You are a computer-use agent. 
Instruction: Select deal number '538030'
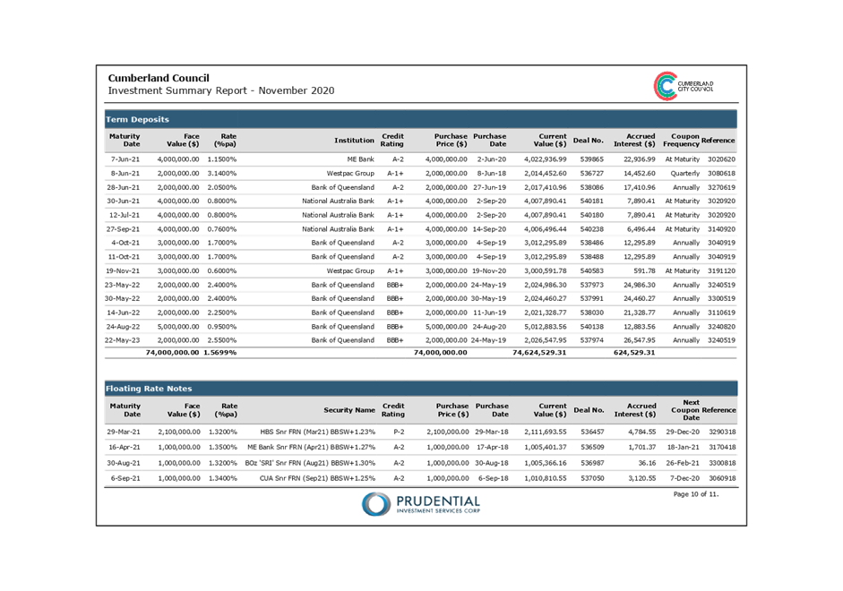point(591,313)
